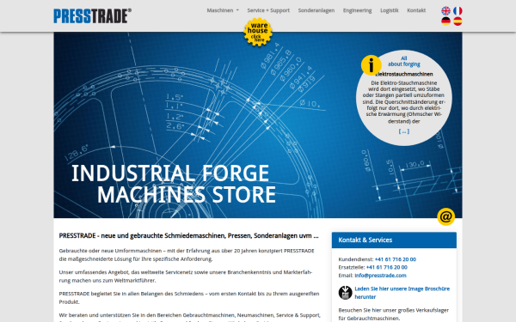Switch to English via UK flag
This screenshot has width=516, height=322.
(x=445, y=11)
